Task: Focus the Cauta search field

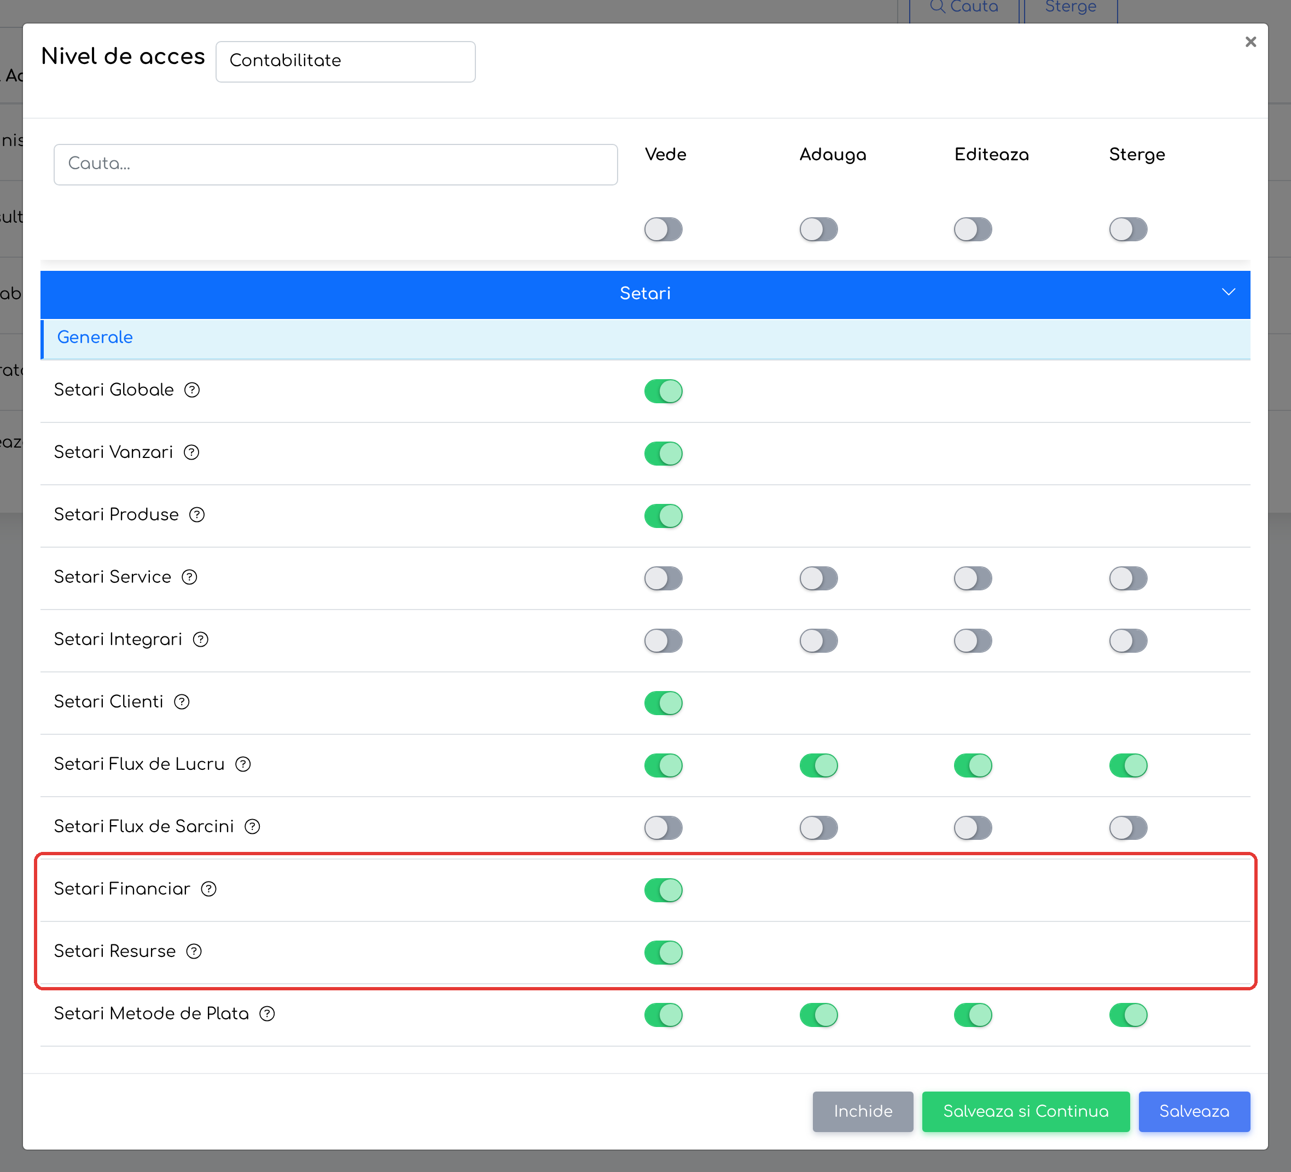Action: (x=335, y=165)
